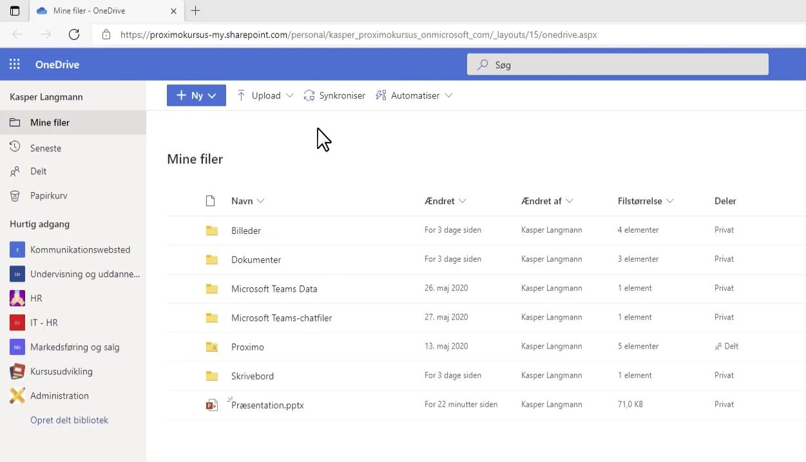Click the Kommunikationswebsted site icon
The image size is (806, 462).
[17, 249]
